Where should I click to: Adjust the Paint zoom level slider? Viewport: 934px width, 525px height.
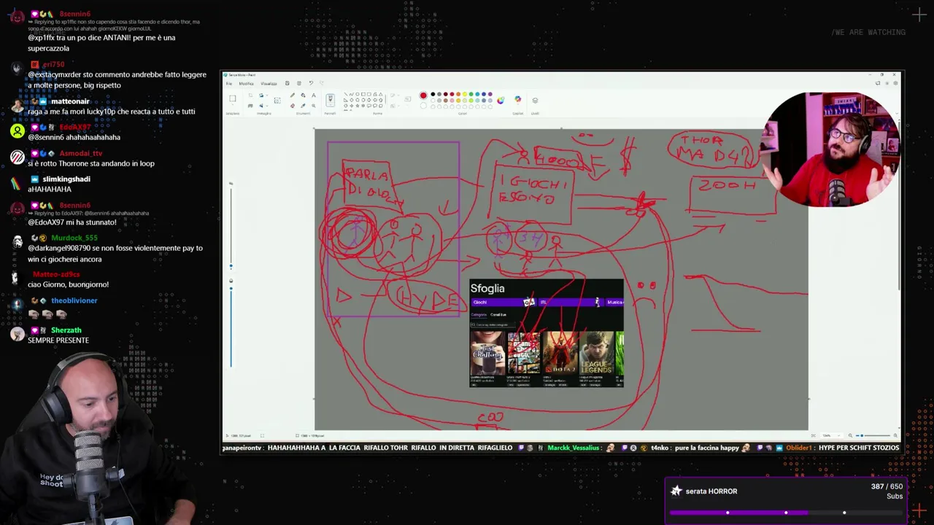point(873,435)
